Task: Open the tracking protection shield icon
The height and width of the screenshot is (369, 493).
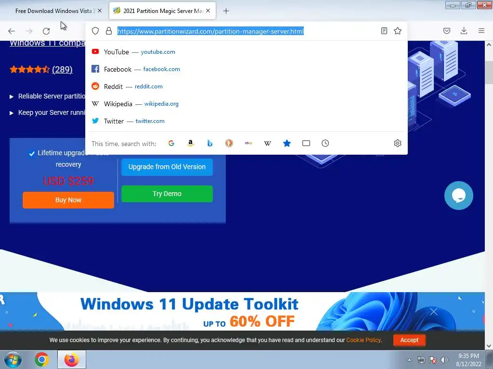Action: coord(95,31)
